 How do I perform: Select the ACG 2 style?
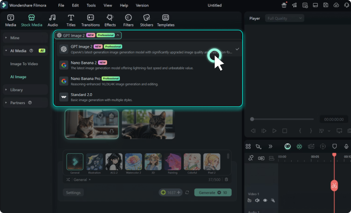click(114, 163)
